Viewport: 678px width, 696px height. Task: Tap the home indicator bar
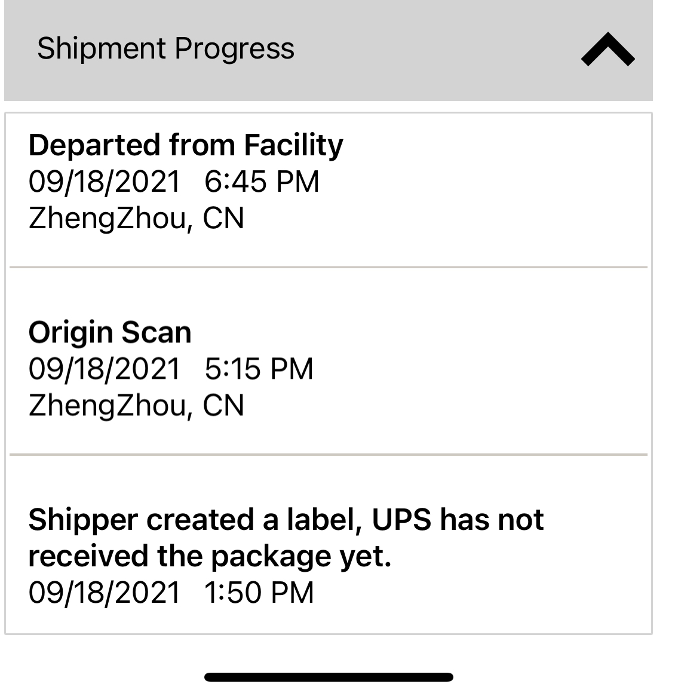329,677
